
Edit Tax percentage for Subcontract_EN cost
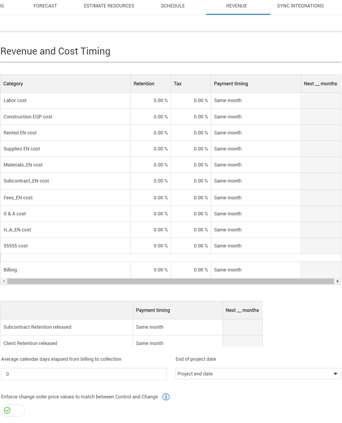click(x=191, y=181)
